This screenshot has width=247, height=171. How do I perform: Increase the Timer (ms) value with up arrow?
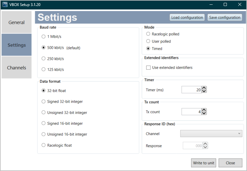[204, 88]
